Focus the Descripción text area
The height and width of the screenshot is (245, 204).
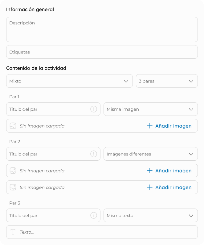(x=102, y=30)
